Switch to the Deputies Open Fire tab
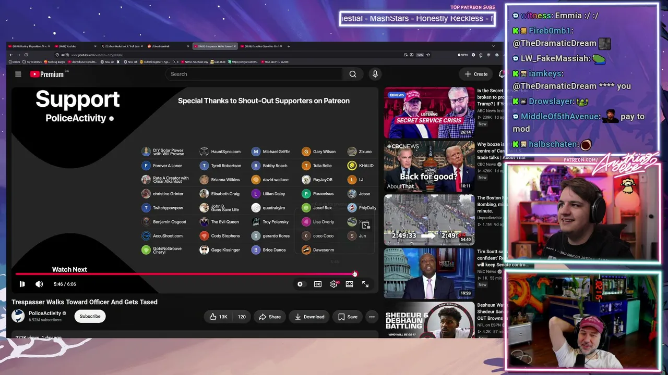668x375 pixels. pos(261,46)
